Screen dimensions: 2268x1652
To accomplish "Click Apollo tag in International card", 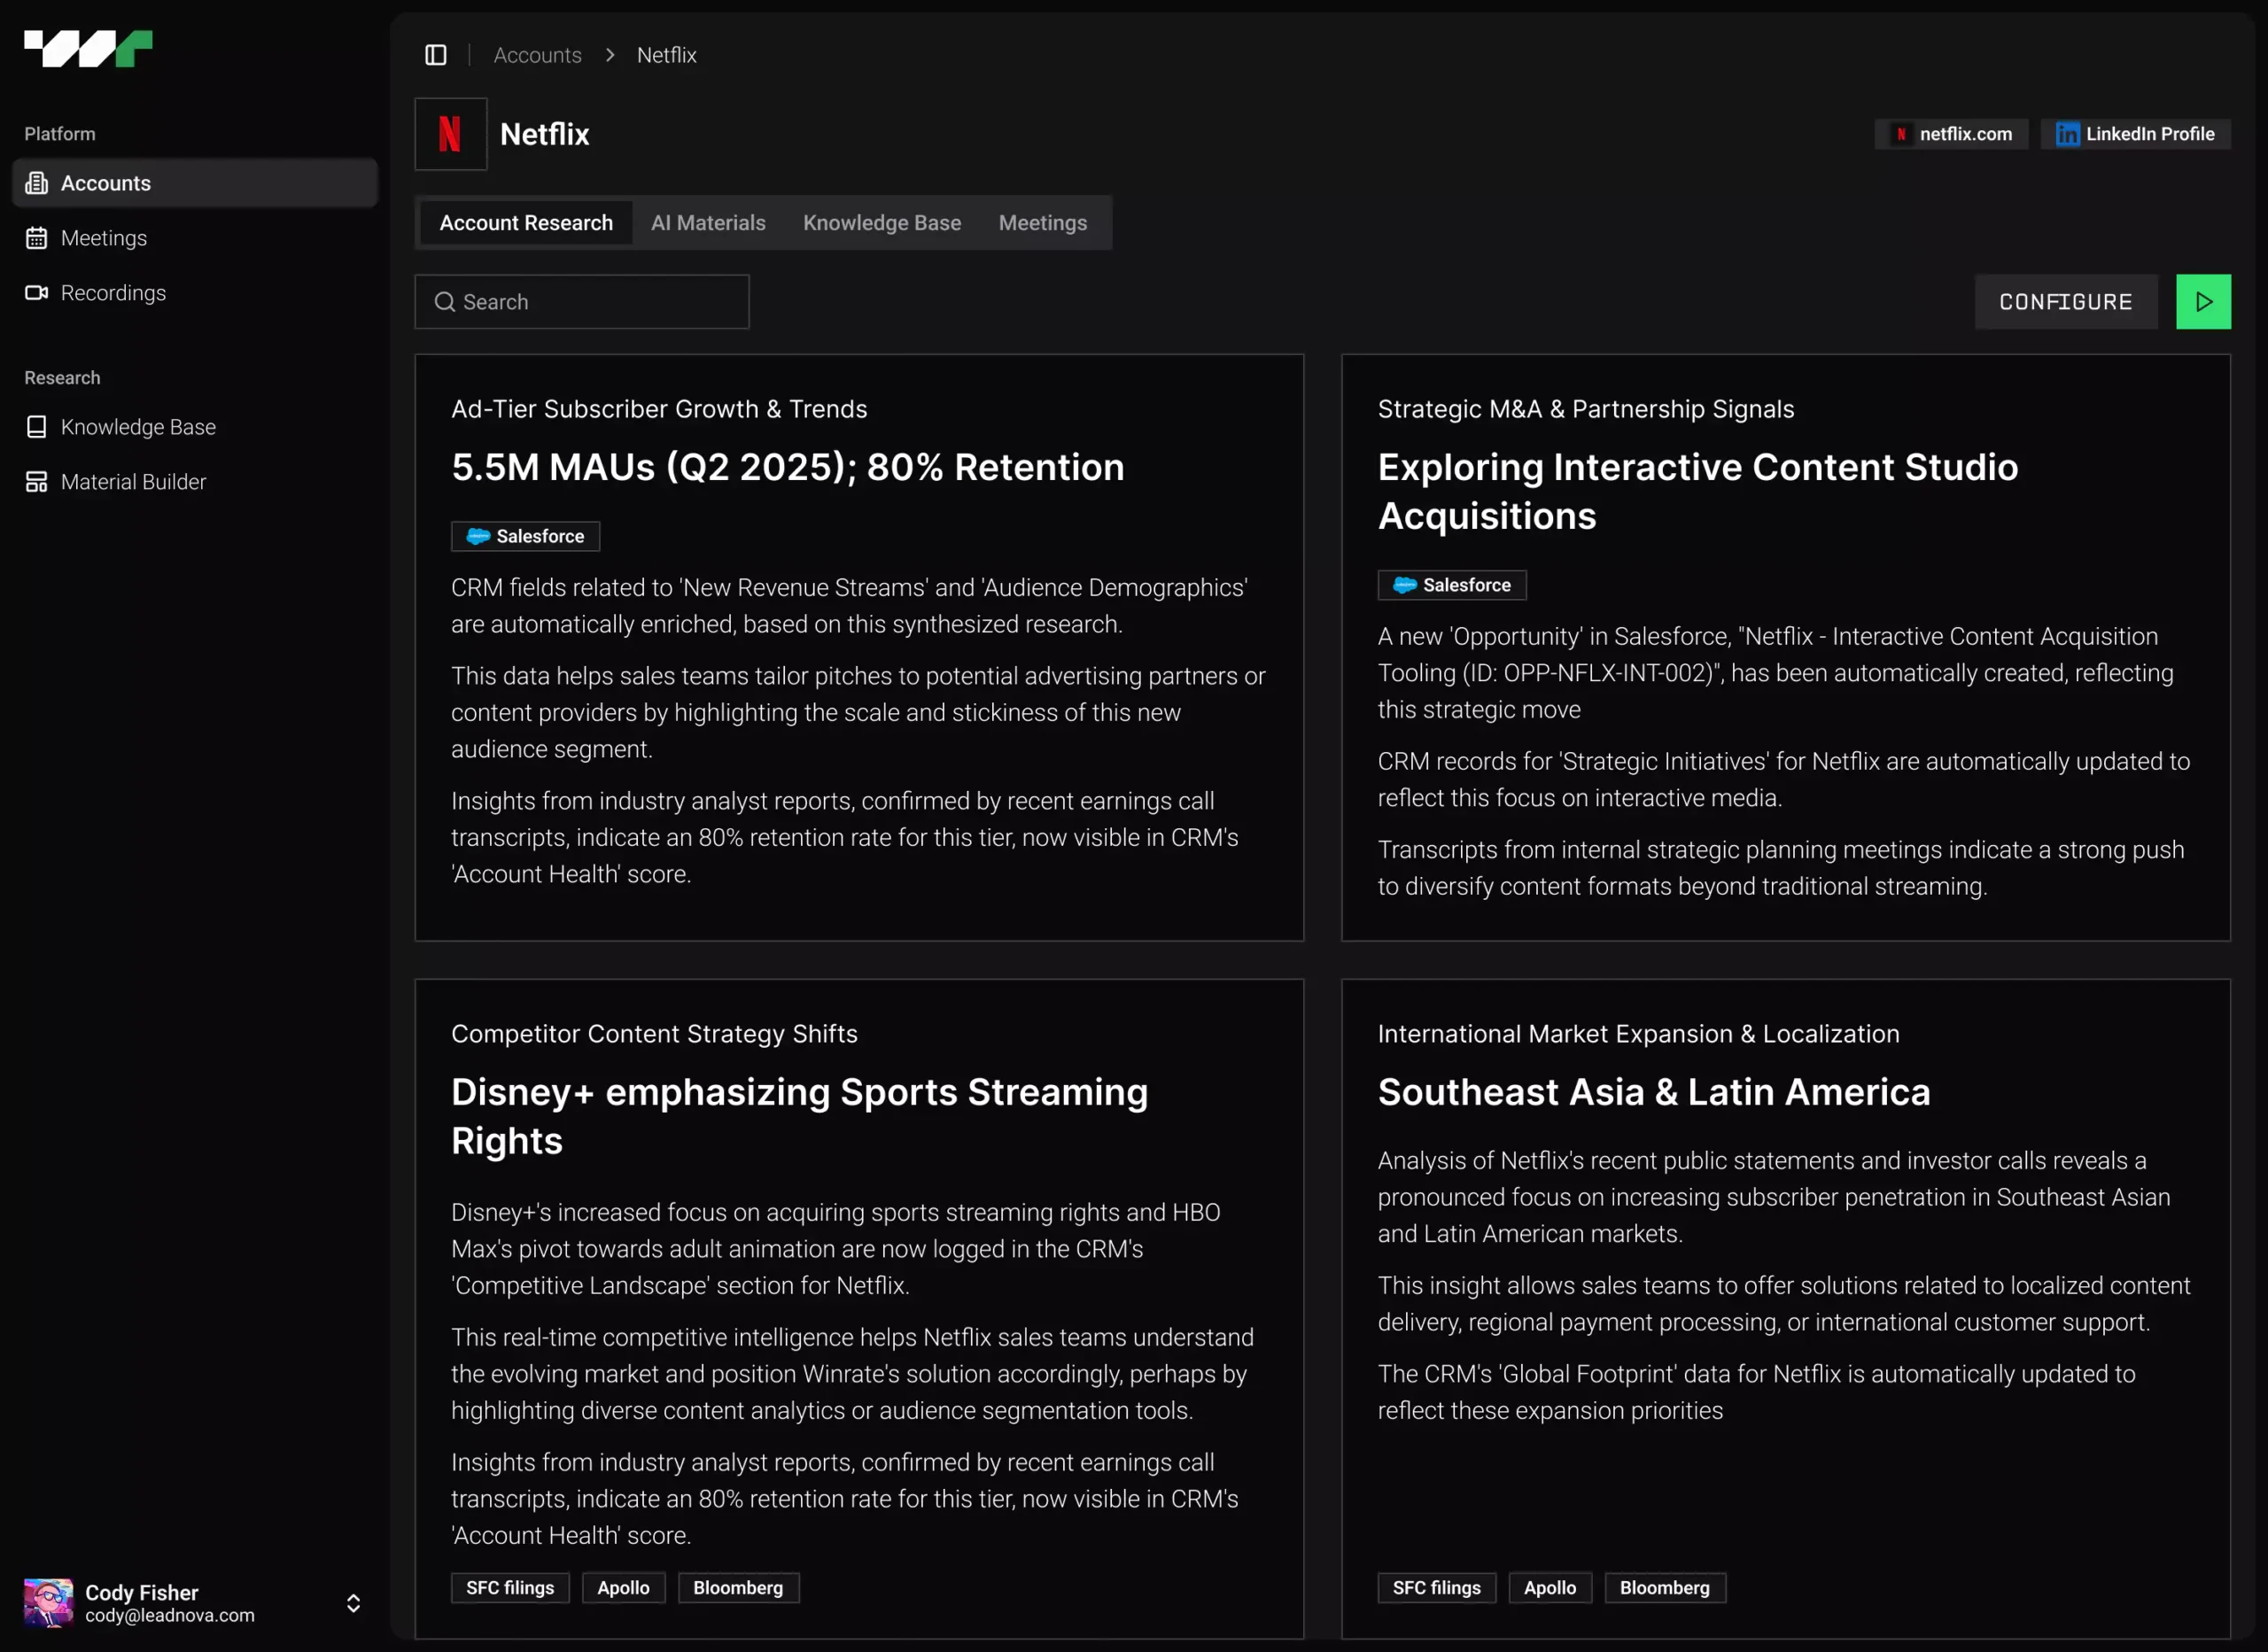I will pos(1550,1588).
